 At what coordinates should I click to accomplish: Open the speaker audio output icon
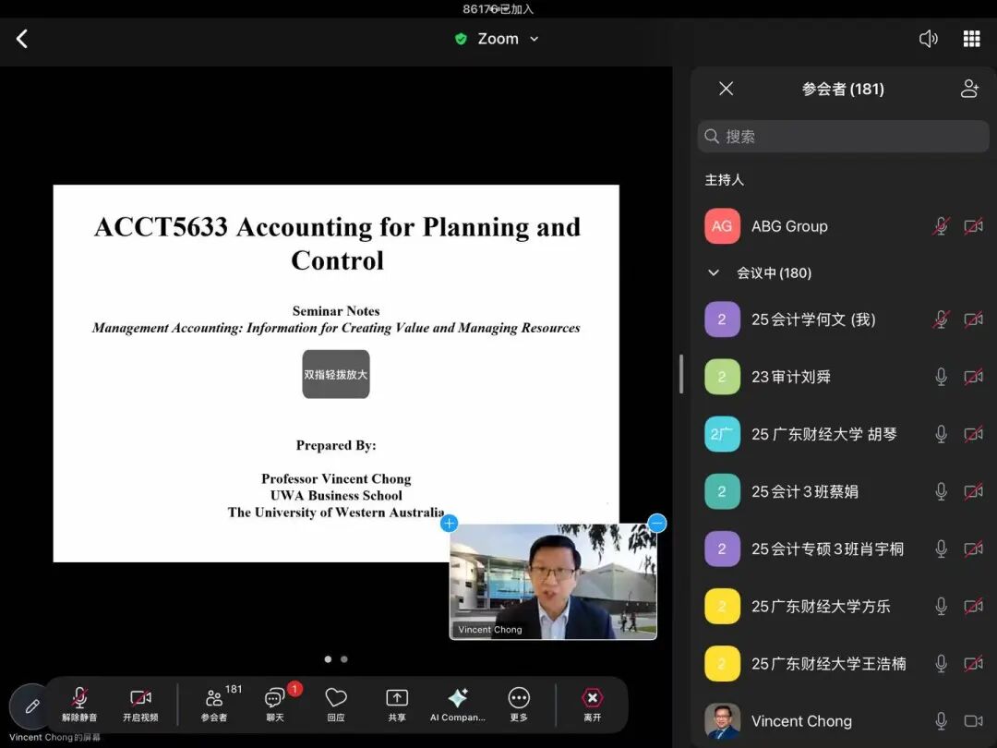(x=928, y=39)
